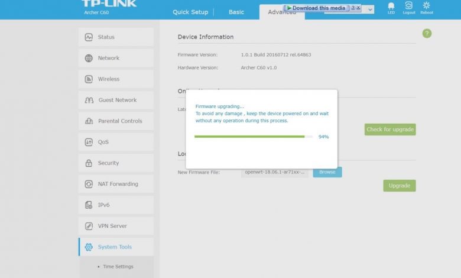
Task: Click the VPN Server icon
Action: [x=89, y=226]
